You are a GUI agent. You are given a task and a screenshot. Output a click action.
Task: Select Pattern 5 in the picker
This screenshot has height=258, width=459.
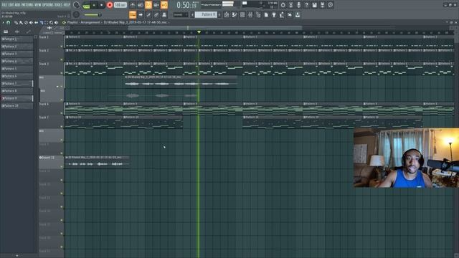coord(17,69)
